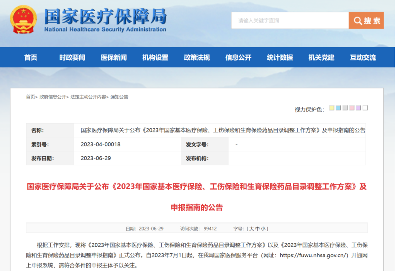This screenshot has height=271, width=396.
Task: Click the 发文字号 label
Action: [x=197, y=144]
